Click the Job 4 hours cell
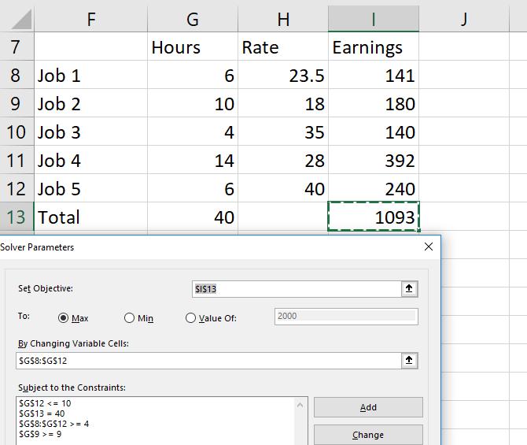 (191, 160)
